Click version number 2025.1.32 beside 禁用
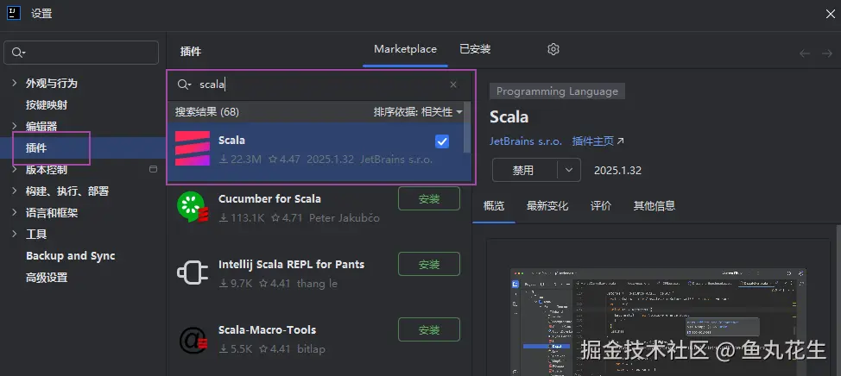 coord(617,171)
